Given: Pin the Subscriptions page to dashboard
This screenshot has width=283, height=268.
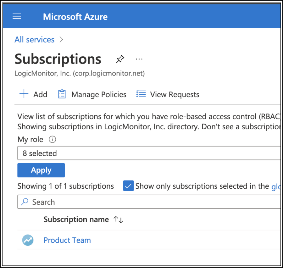Looking at the screenshot, I should 120,59.
